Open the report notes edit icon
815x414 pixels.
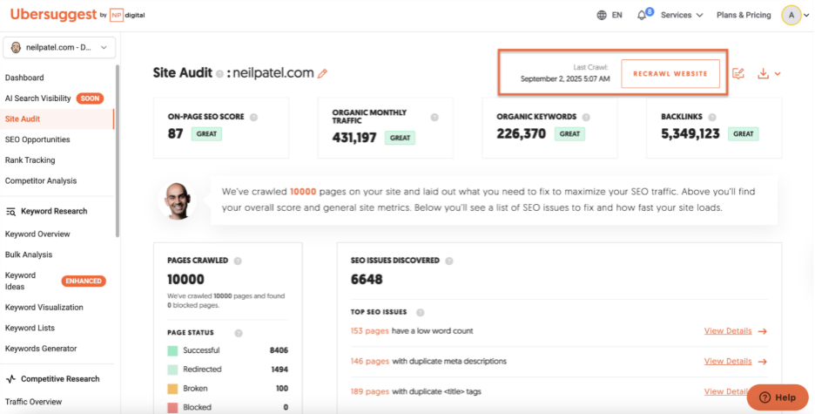click(738, 74)
